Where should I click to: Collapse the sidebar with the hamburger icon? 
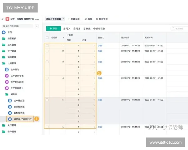pos(3,19)
